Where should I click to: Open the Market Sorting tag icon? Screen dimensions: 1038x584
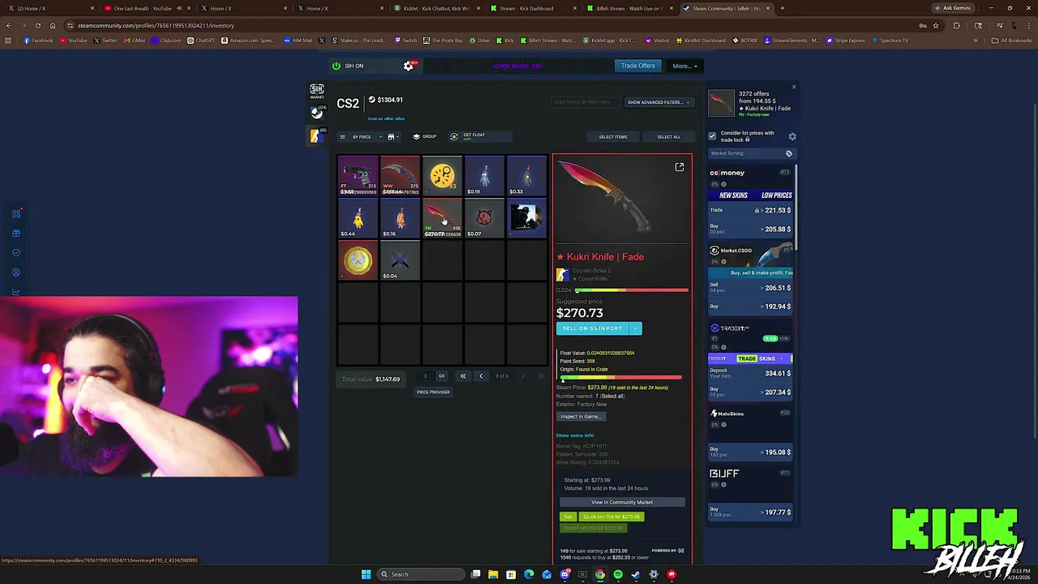coord(789,153)
